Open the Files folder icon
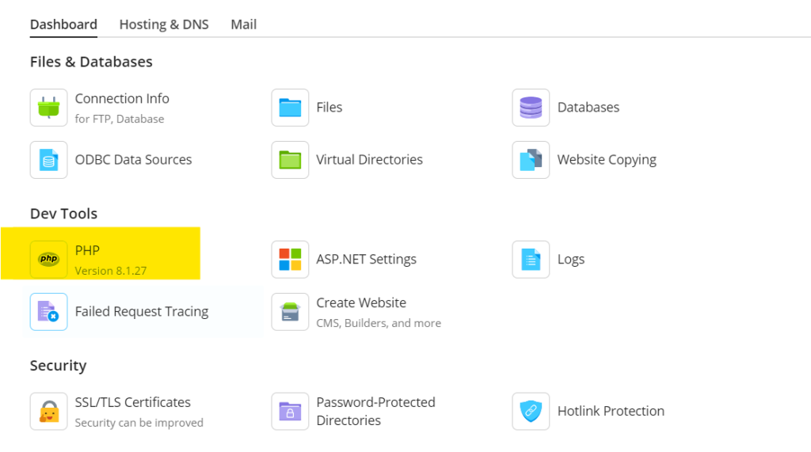 coord(290,108)
